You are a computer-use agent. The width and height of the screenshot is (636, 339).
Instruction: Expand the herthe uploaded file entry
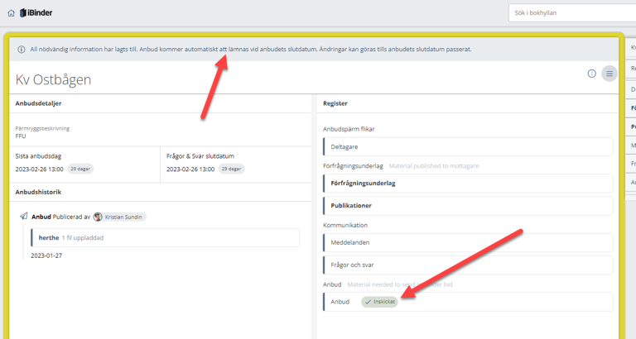[164, 238]
